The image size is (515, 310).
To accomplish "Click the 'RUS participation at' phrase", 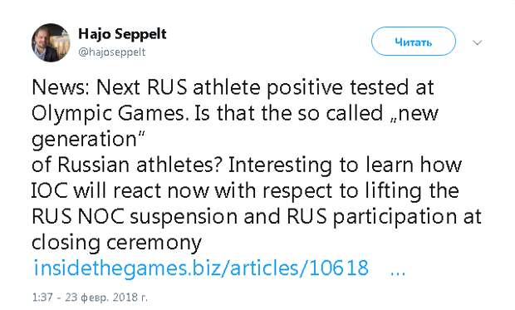I will [x=385, y=217].
